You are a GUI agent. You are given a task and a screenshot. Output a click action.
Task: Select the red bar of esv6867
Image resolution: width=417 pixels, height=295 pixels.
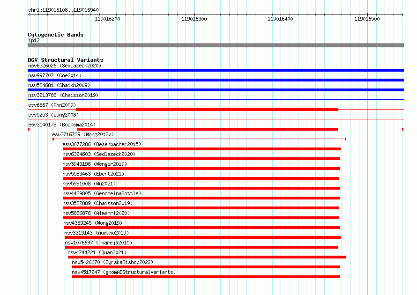(x=207, y=110)
